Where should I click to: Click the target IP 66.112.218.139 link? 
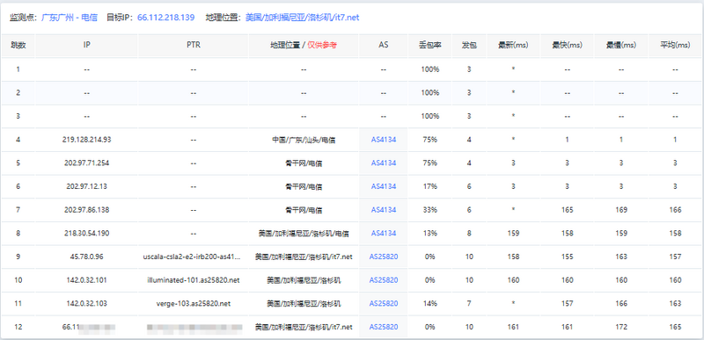tap(165, 18)
